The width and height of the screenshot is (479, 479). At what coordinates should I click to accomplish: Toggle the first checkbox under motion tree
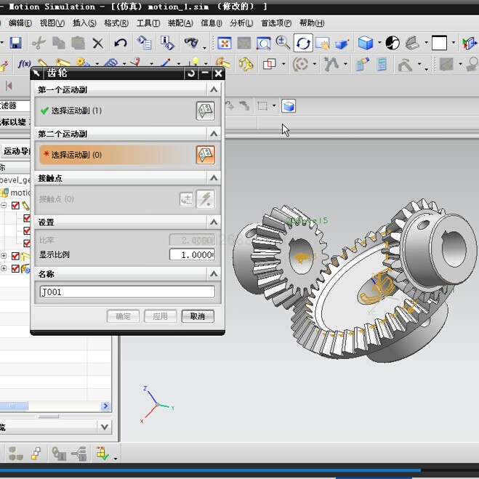pyautogui.click(x=15, y=206)
